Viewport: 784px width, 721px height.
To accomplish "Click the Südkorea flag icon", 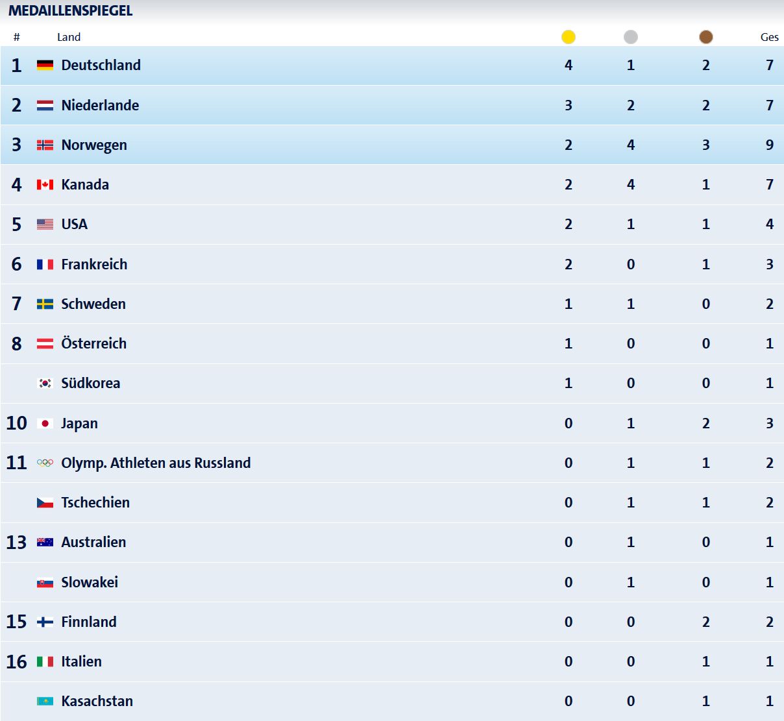I will 45,384.
